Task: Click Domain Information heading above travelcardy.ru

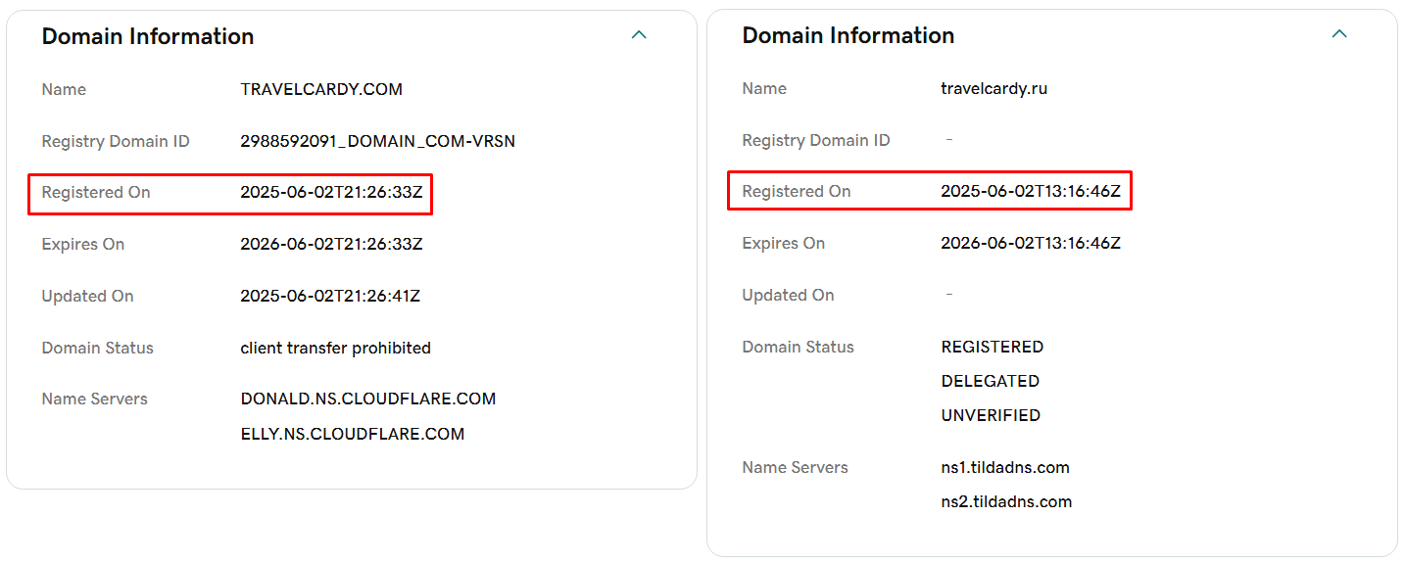Action: (848, 35)
